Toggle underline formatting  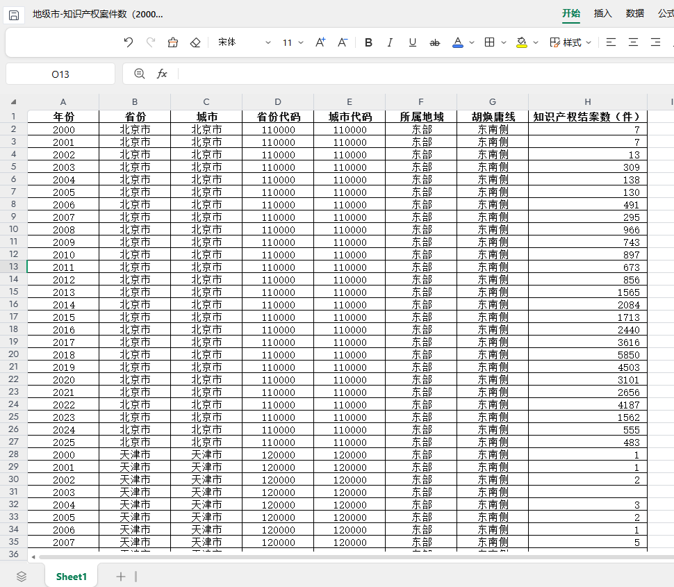(x=413, y=42)
